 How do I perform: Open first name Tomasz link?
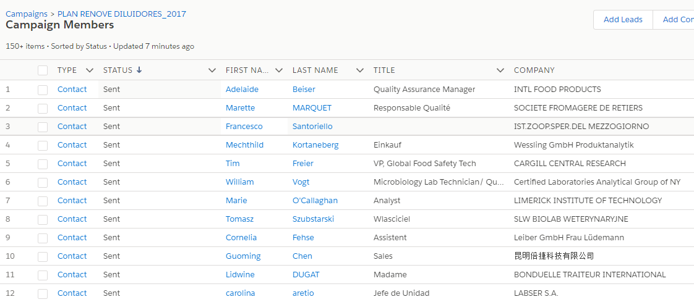(239, 219)
